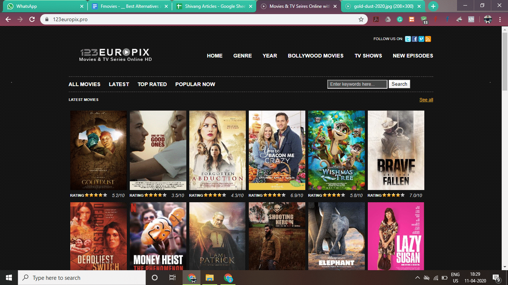Click the 123Europix site logo
This screenshot has height=285, width=508.
point(115,55)
